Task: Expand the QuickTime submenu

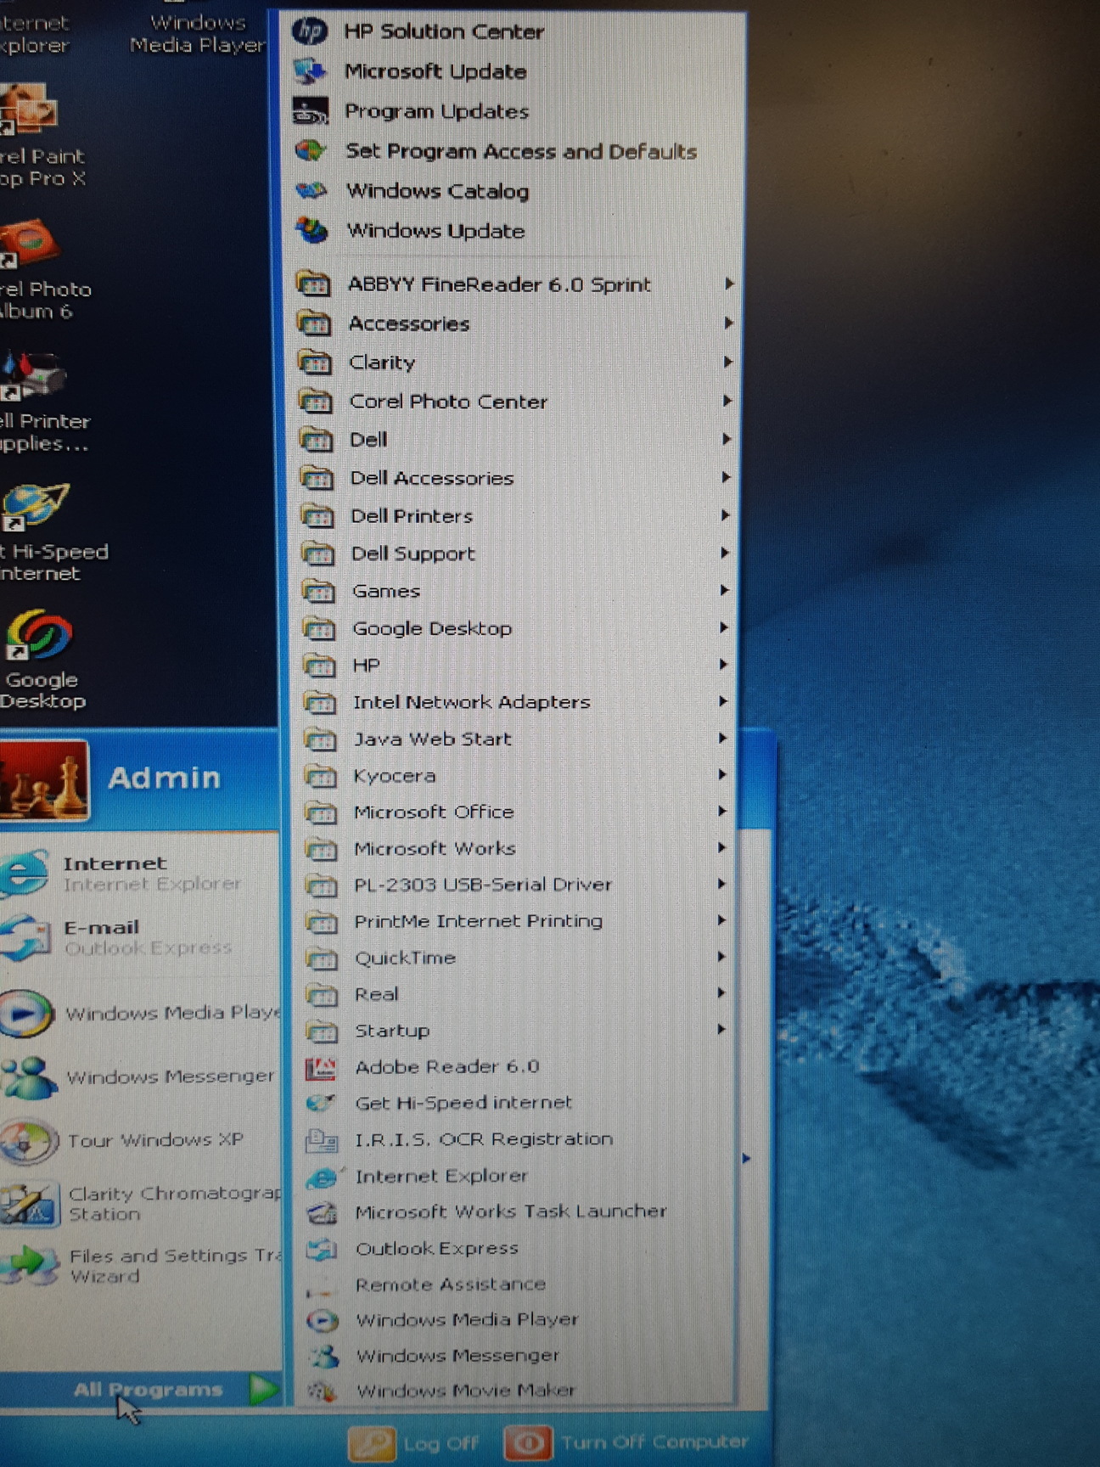Action: click(516, 958)
